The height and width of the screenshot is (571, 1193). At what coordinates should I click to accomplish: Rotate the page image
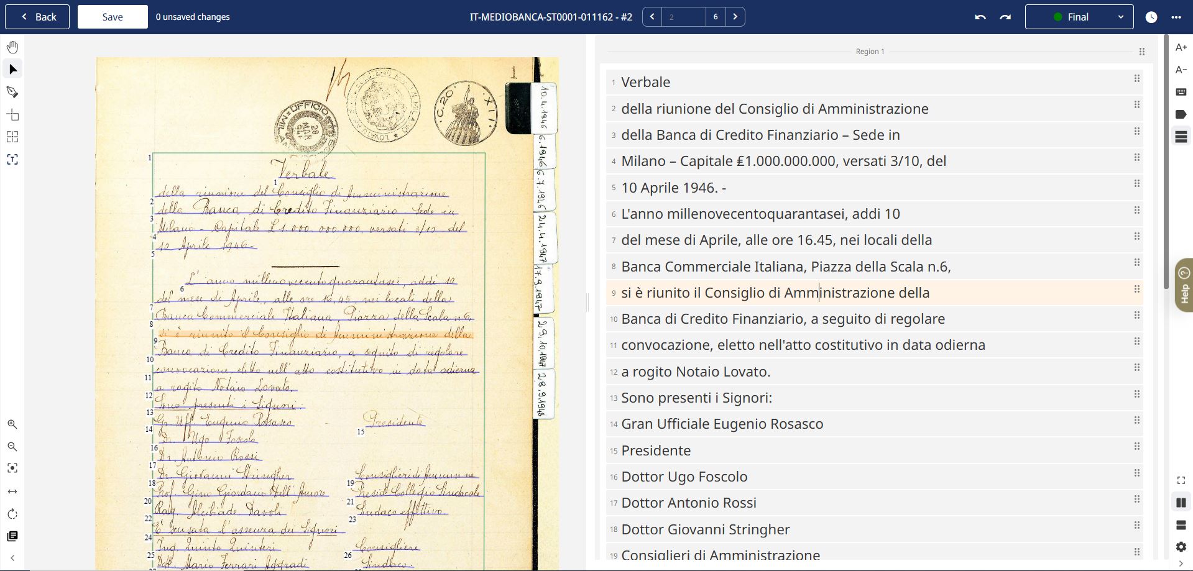tap(12, 514)
